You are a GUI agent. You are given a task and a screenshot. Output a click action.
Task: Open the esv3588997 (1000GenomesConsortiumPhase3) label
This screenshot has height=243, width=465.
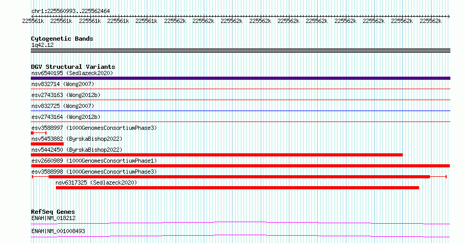click(94, 128)
